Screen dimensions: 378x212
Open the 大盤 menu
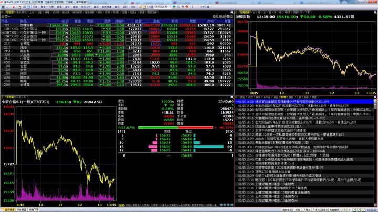(x=51, y=7)
